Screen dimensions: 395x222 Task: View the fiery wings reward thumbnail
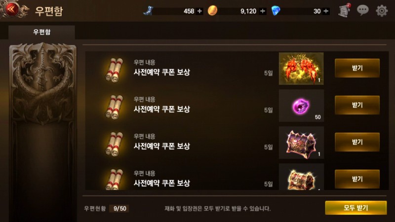301,69
